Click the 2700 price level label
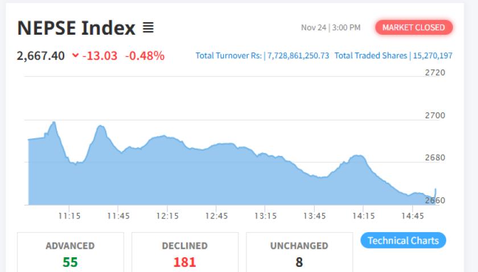Viewport: 478px width, 272px height. pos(435,116)
